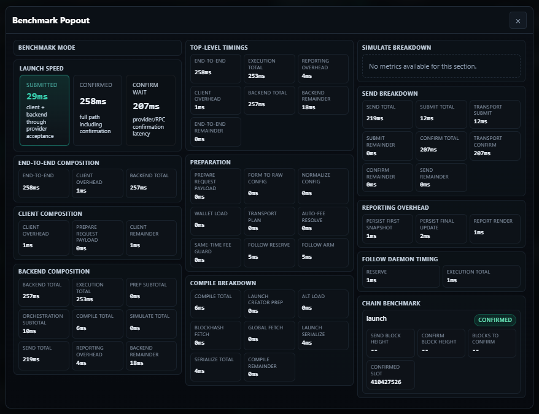Viewport: 539px width, 414px height.
Task: Click Client Overhead card in Client Composition
Action: pyautogui.click(x=44, y=238)
